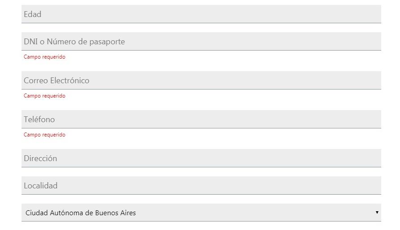Click the 'Teléfono' placeholder text
This screenshot has width=400, height=230.
(39, 119)
